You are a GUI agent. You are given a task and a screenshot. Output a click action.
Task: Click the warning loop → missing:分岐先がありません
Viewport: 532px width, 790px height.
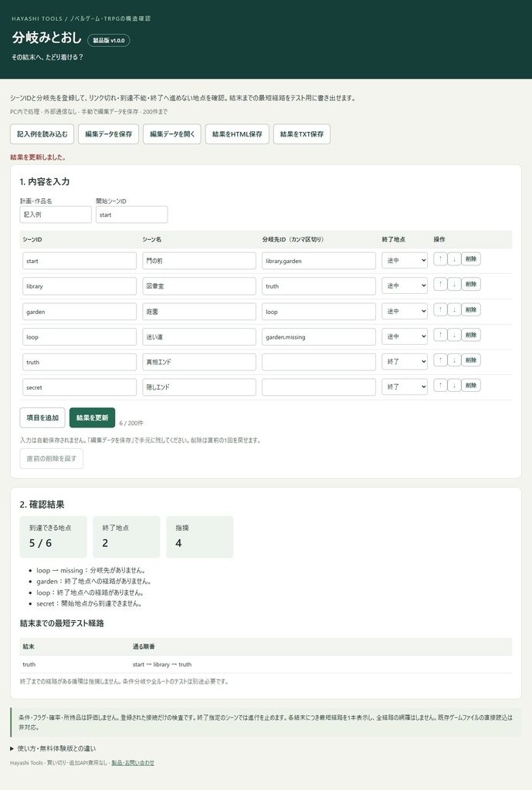(x=91, y=570)
